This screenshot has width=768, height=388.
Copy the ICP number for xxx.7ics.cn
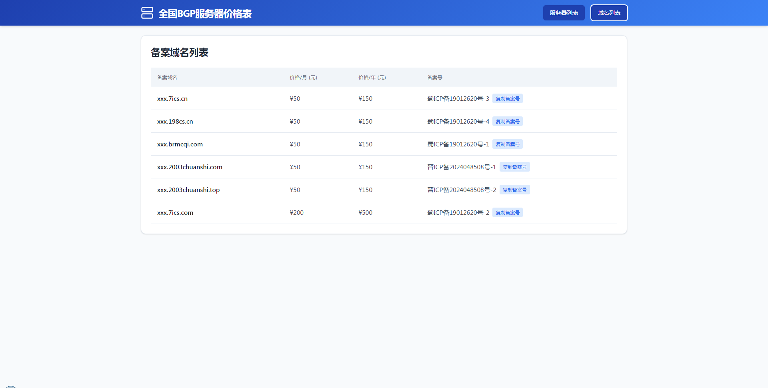507,99
